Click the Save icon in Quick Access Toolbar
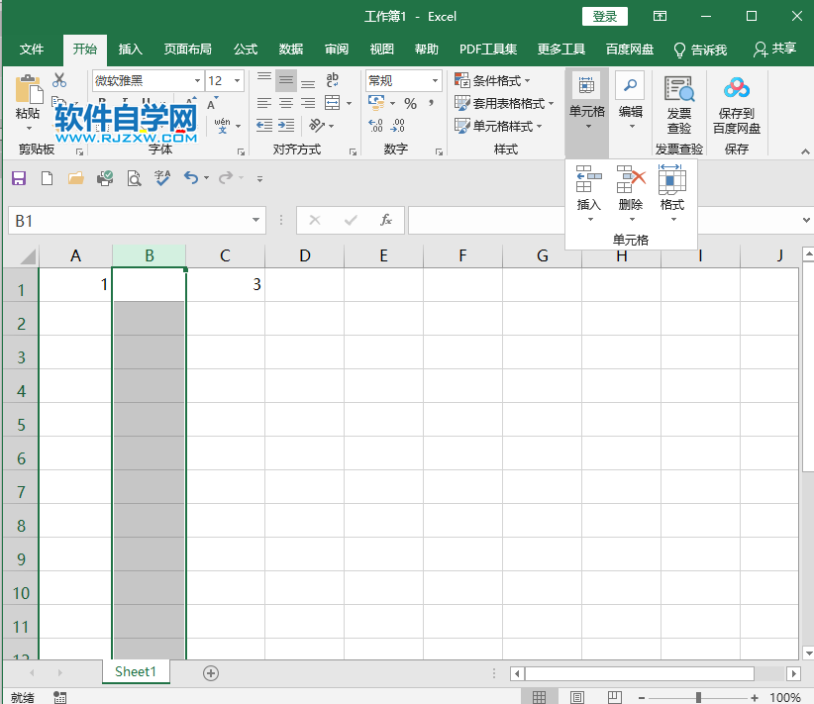The width and height of the screenshot is (814, 704). (20, 178)
